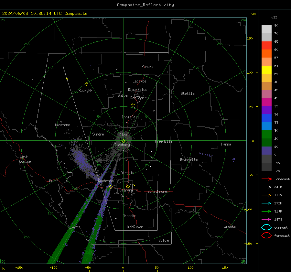
Task: Click the red 65 dBZ swatch
Action: pos(266,45)
